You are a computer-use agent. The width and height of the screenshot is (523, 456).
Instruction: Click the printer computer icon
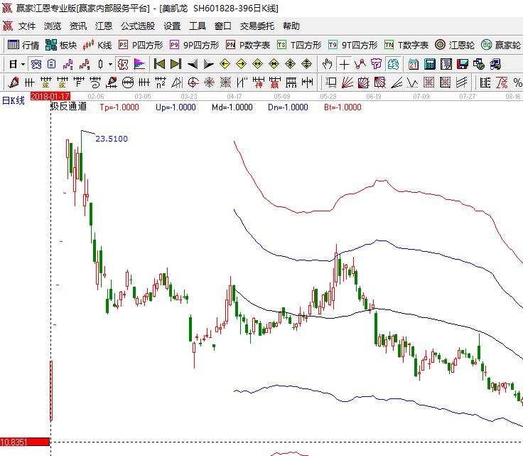click(x=495, y=64)
